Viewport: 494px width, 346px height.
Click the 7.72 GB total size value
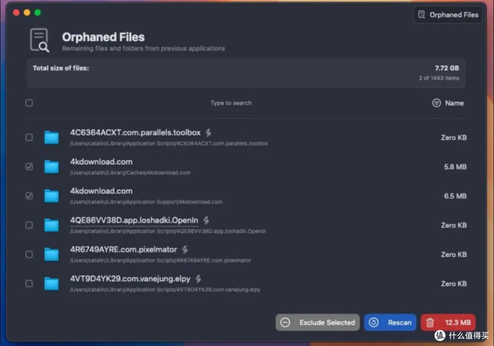coord(447,68)
